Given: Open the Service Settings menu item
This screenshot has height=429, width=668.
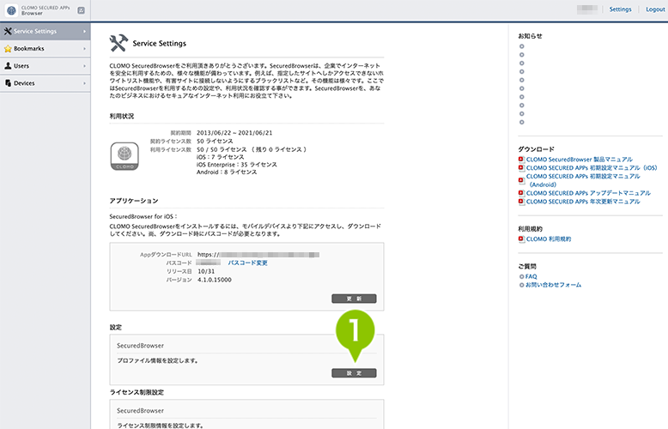Looking at the screenshot, I should [46, 31].
